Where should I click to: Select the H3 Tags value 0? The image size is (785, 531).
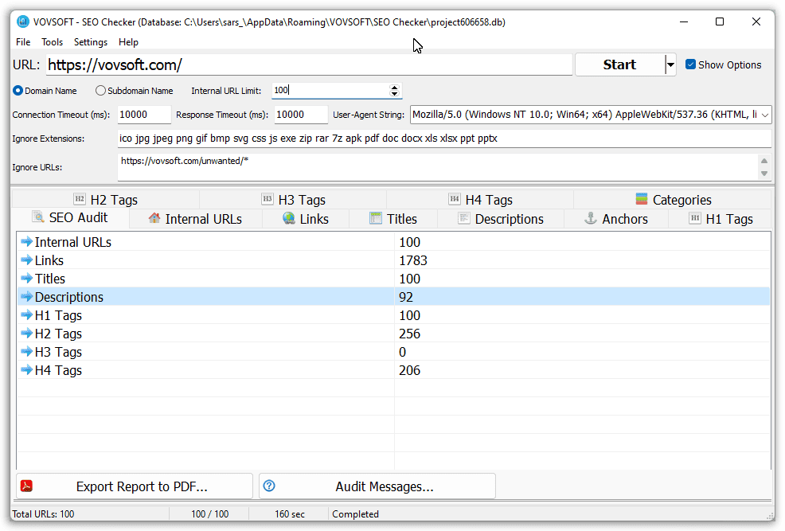(403, 352)
